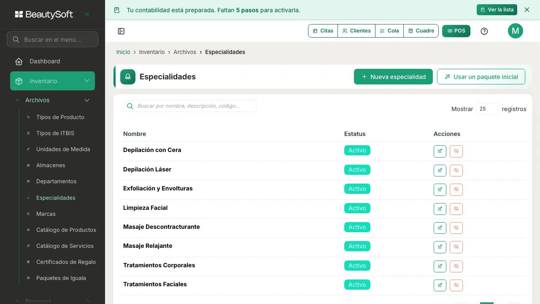
Task: Click Ver la lista button
Action: (x=497, y=10)
